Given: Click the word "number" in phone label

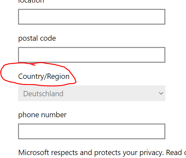Looking at the screenshot, I should 54,115.
